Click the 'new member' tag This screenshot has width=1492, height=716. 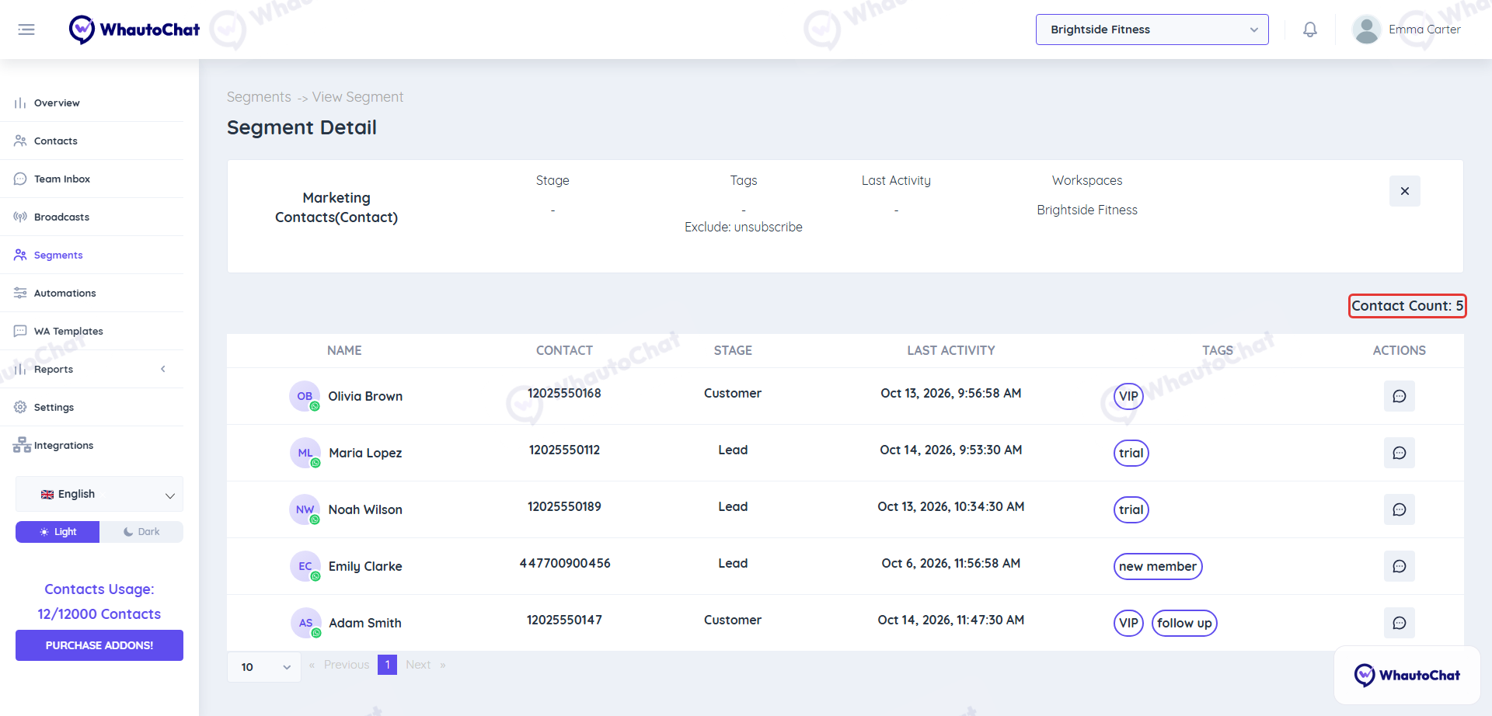(x=1158, y=566)
